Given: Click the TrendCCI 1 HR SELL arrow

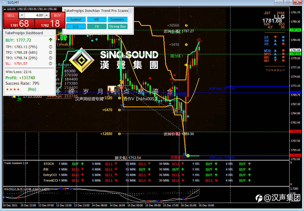Looking at the screenshot, I should (216, 180).
